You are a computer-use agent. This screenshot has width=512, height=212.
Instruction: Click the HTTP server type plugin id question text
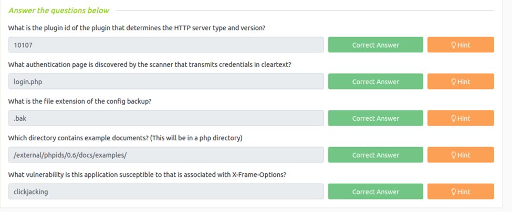[137, 28]
